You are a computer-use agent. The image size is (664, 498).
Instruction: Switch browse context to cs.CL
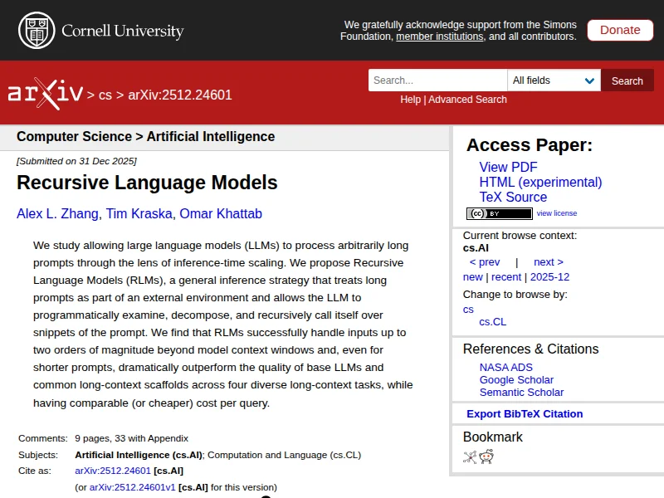point(492,321)
